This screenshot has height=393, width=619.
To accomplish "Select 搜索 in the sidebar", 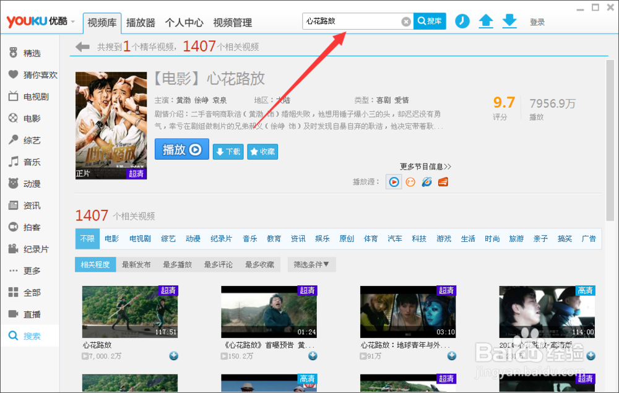I will coord(30,336).
